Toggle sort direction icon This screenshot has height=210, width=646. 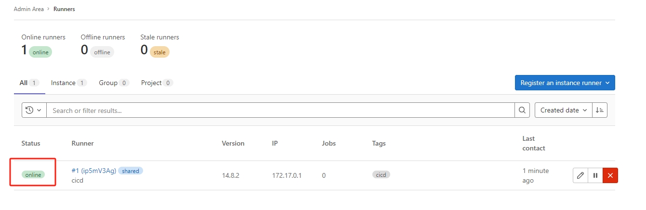click(600, 110)
